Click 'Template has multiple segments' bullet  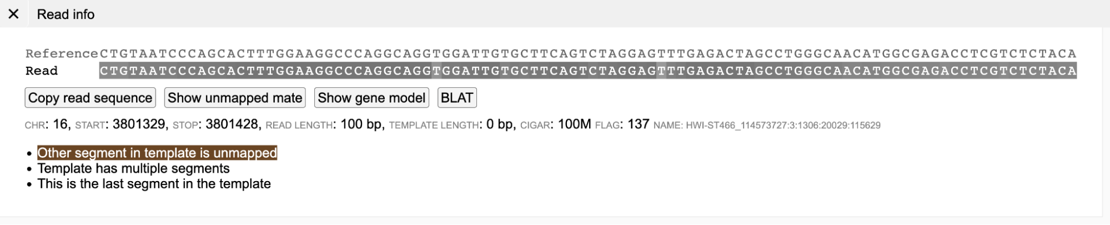click(x=133, y=168)
